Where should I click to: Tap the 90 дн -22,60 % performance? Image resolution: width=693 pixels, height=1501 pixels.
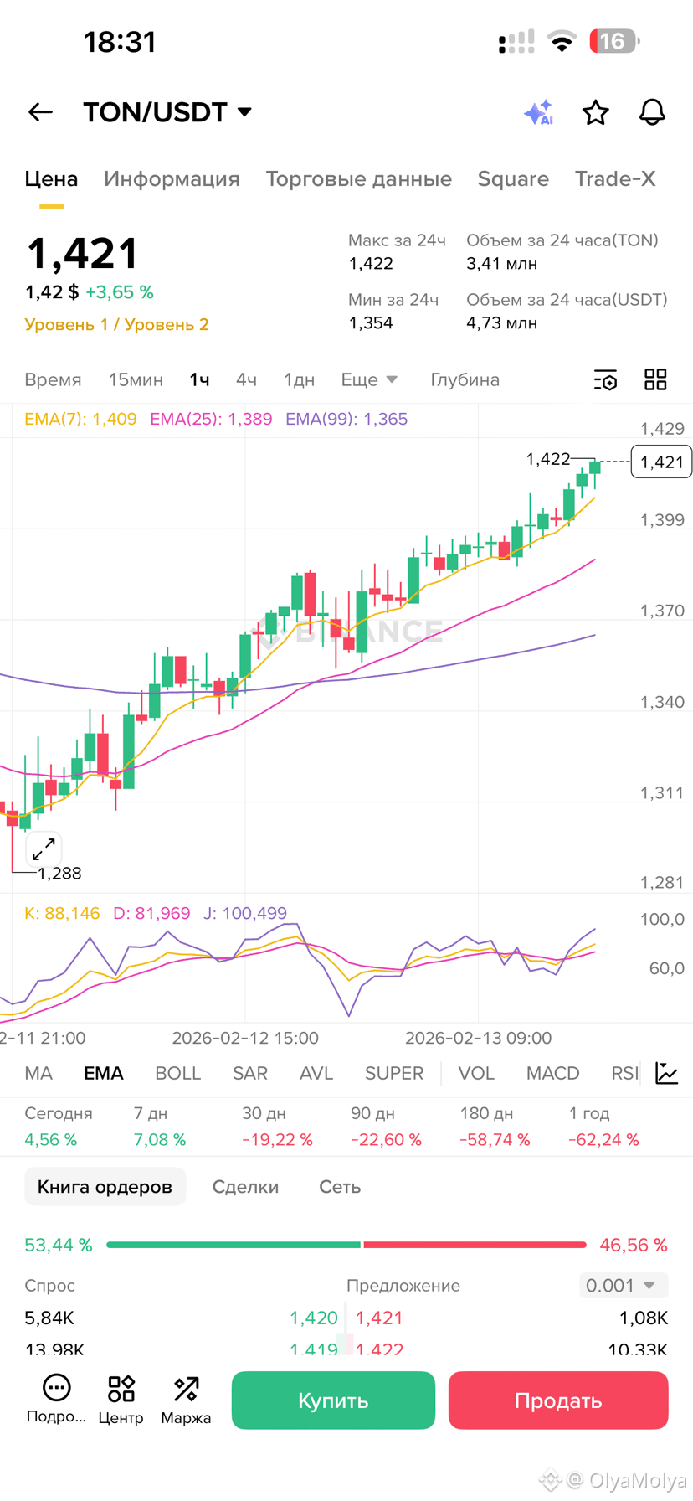tap(386, 1127)
